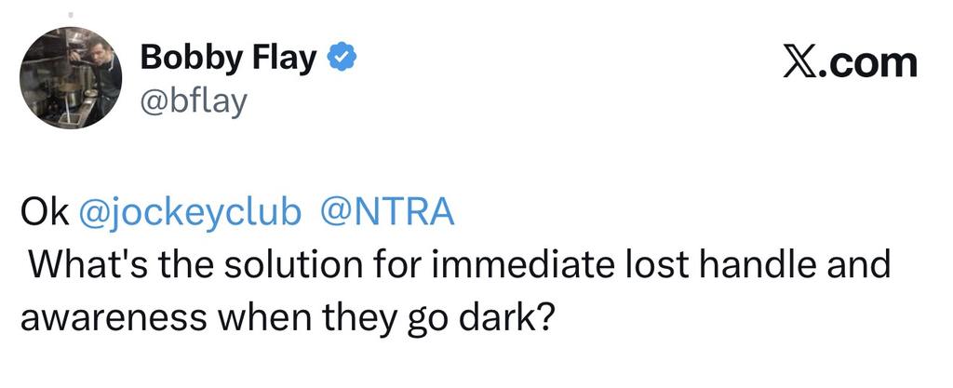The width and height of the screenshot is (953, 388).
Task: Open the @bflay handle link
Action: pyautogui.click(x=194, y=99)
